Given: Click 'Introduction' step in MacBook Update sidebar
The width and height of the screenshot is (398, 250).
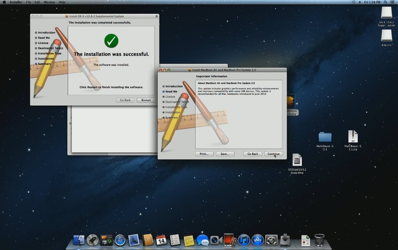Looking at the screenshot, I should (x=174, y=86).
